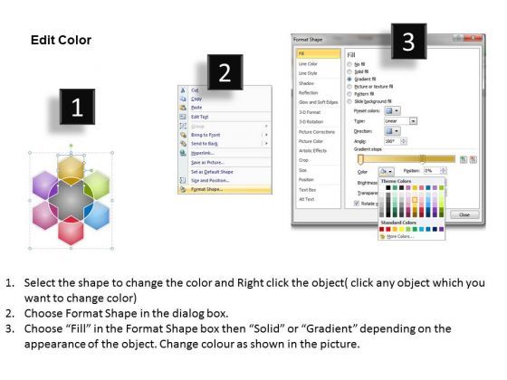
Task: Click the Close button in Format Shape
Action: coord(464,214)
